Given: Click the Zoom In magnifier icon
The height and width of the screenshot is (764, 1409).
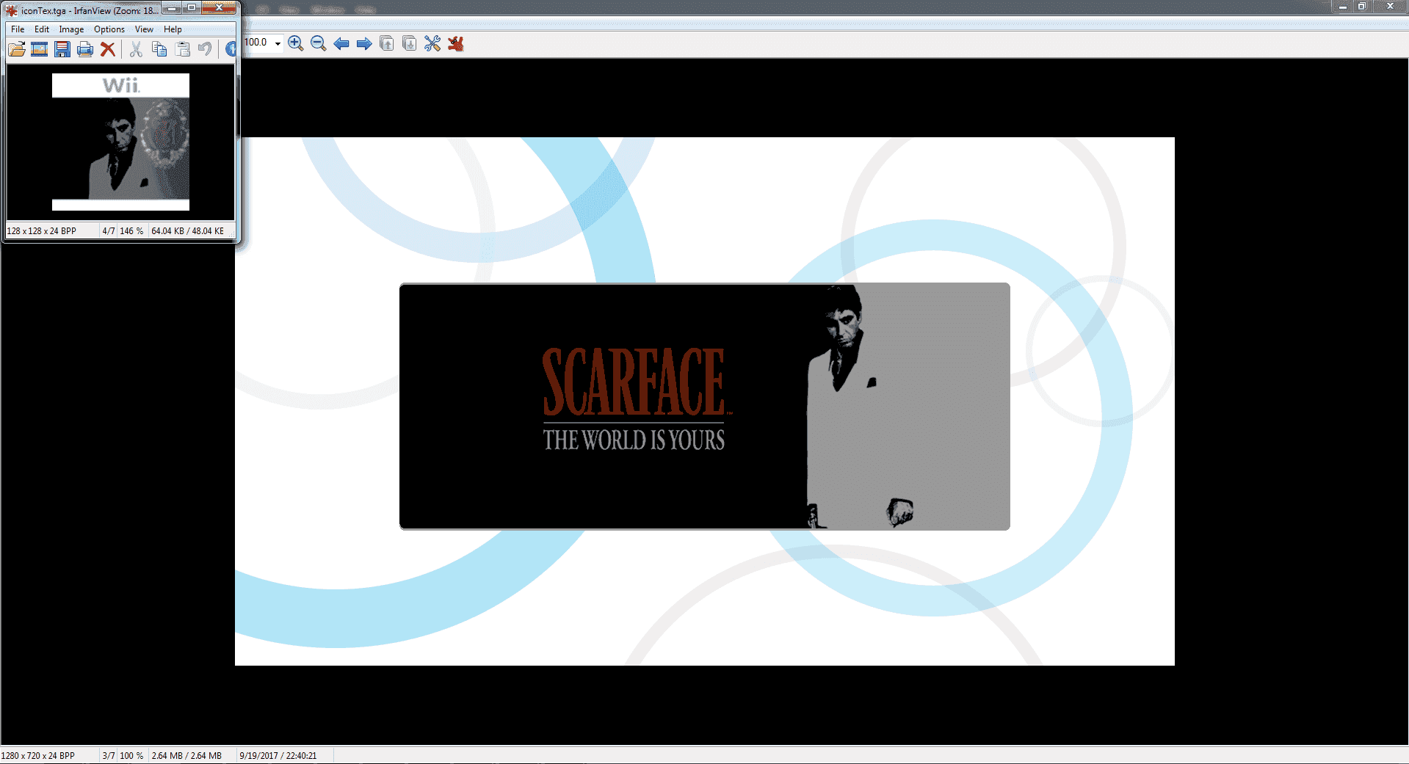Looking at the screenshot, I should (296, 43).
